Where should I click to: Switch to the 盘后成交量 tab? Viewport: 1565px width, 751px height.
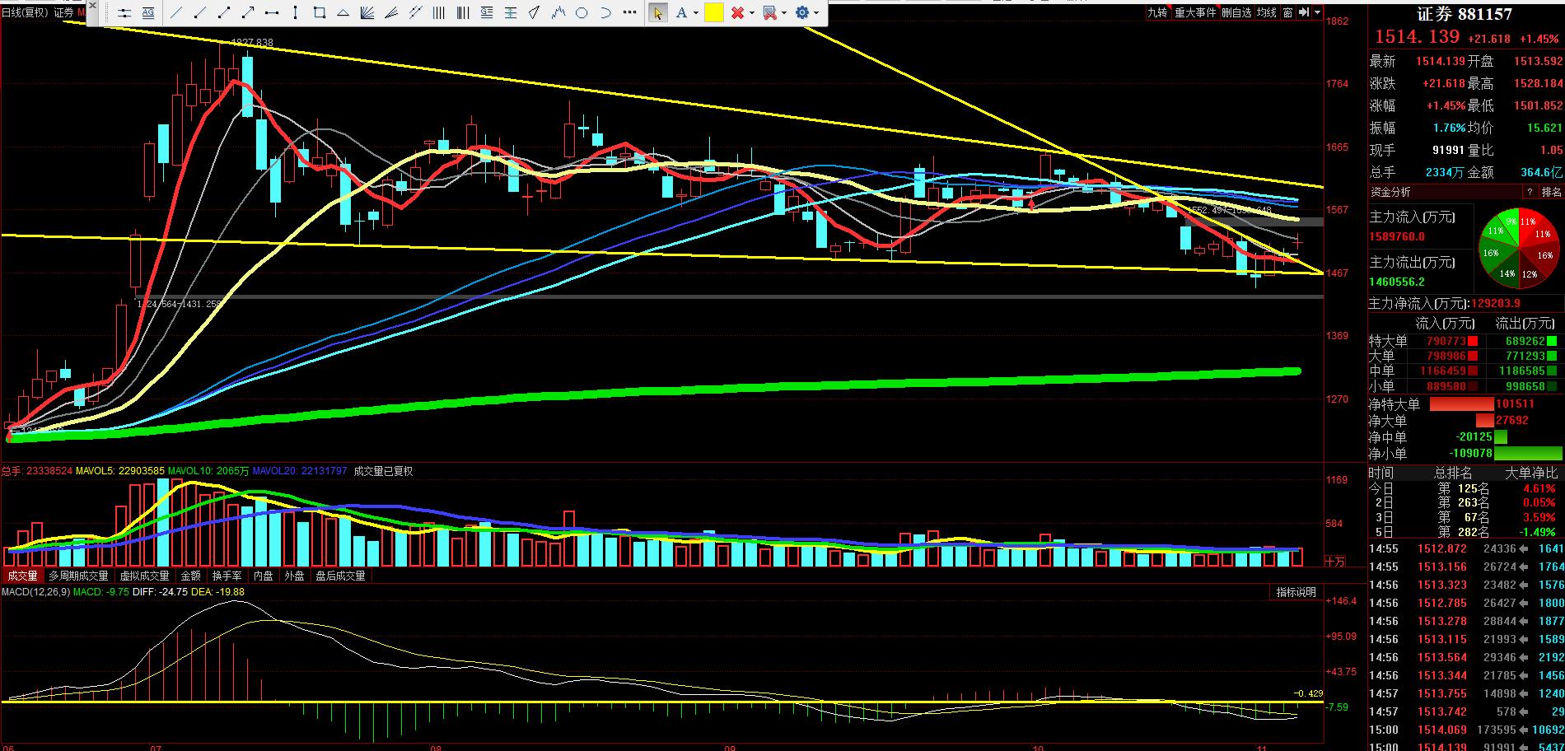[x=340, y=576]
